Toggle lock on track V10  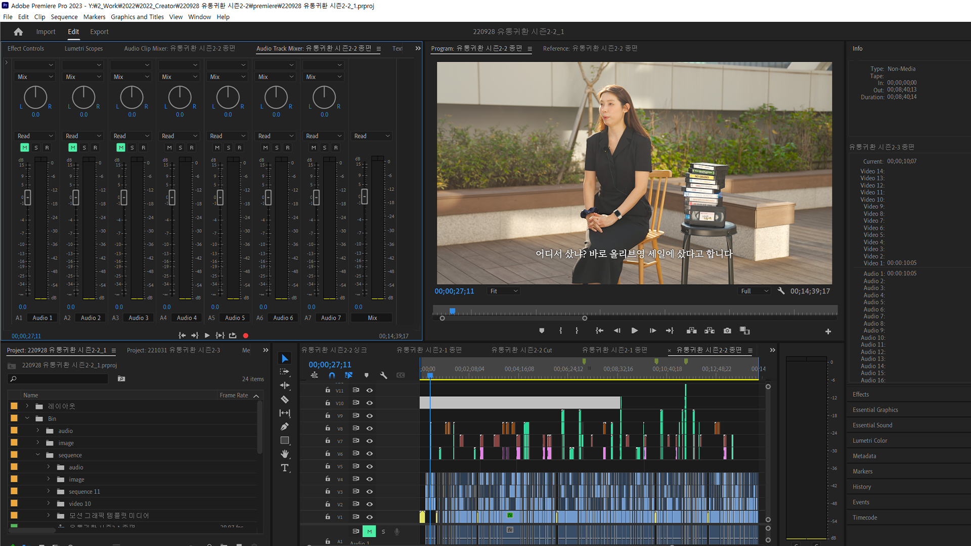(328, 403)
